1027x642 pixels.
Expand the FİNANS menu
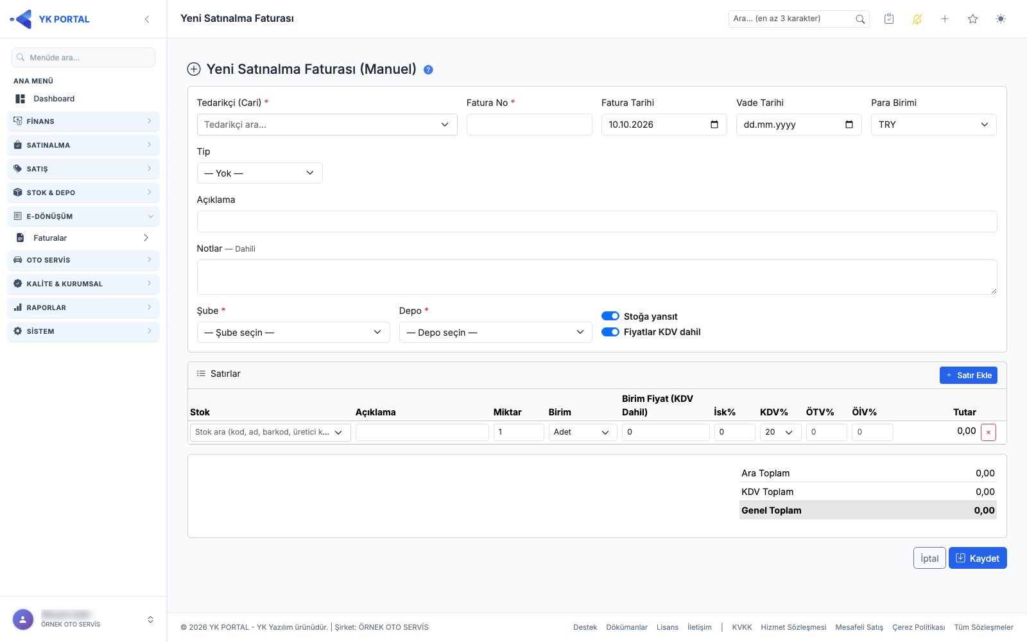click(83, 121)
